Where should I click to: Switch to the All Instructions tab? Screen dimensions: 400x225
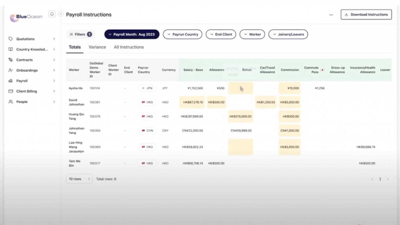(129, 47)
